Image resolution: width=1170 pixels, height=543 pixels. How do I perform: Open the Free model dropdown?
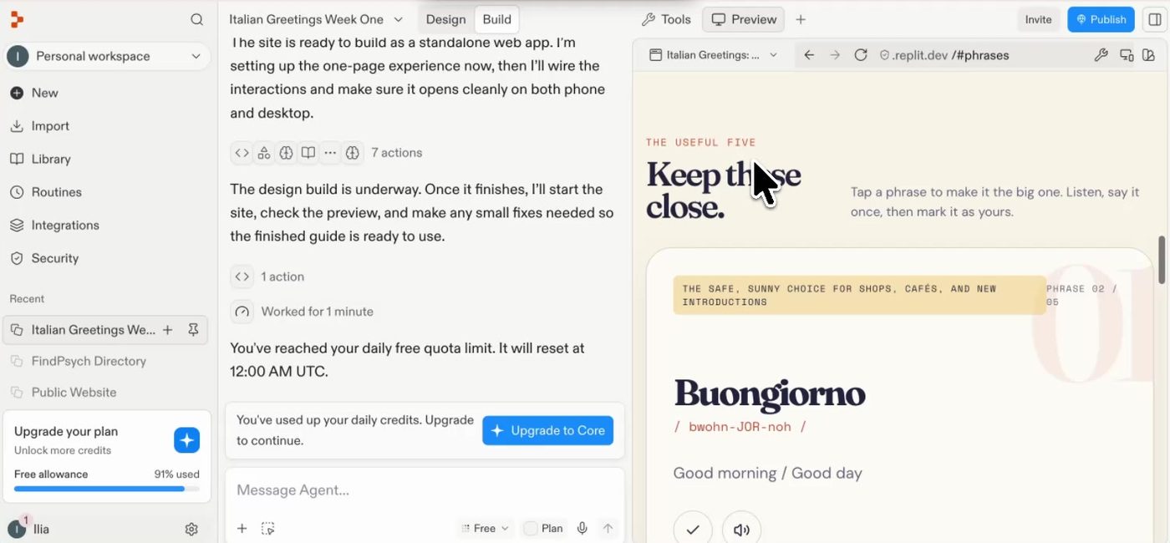tap(485, 528)
